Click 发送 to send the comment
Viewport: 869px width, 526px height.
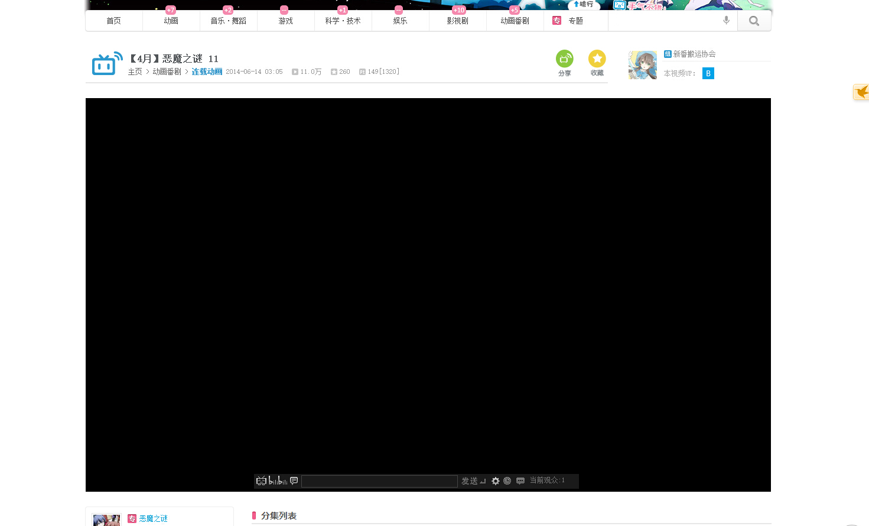pos(474,481)
